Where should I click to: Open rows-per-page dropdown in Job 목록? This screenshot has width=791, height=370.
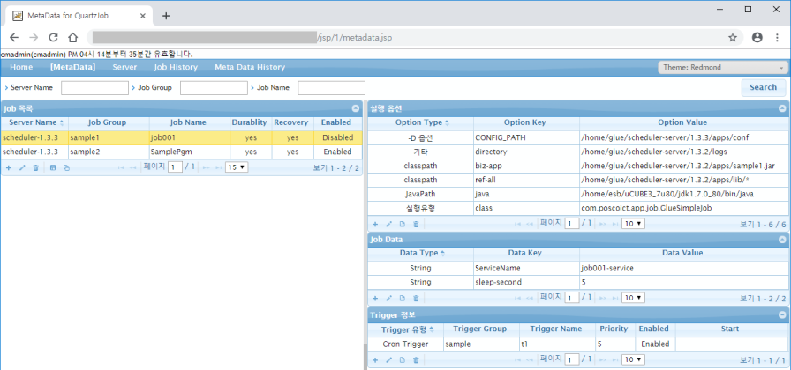tap(237, 167)
